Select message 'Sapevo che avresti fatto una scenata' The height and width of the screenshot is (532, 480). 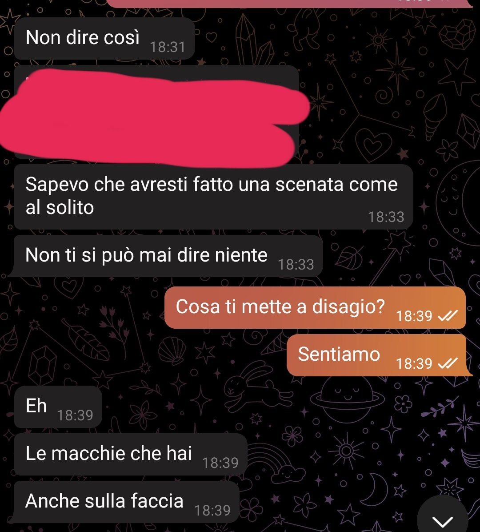pos(214,197)
